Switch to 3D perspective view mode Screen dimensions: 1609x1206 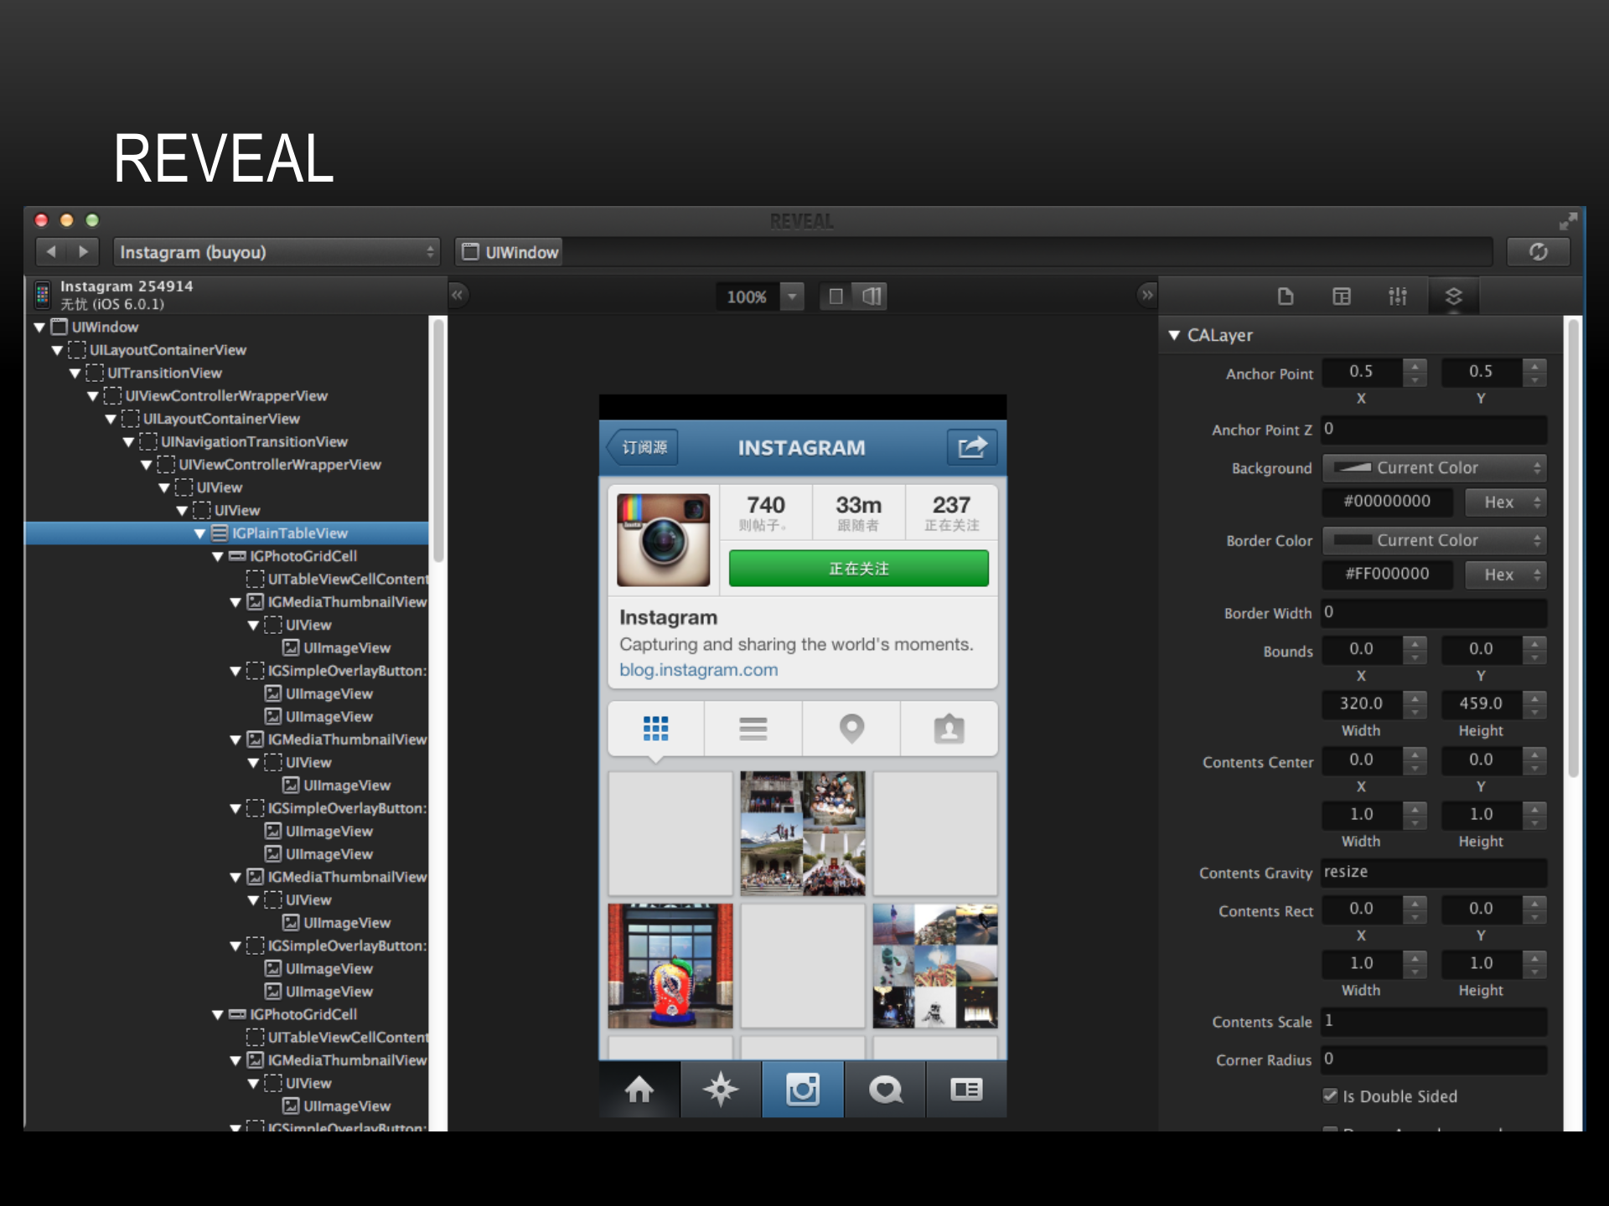(x=871, y=296)
